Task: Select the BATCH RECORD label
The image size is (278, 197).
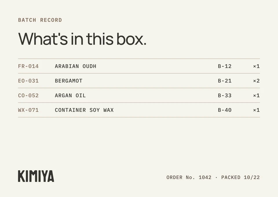Action: coord(40,20)
